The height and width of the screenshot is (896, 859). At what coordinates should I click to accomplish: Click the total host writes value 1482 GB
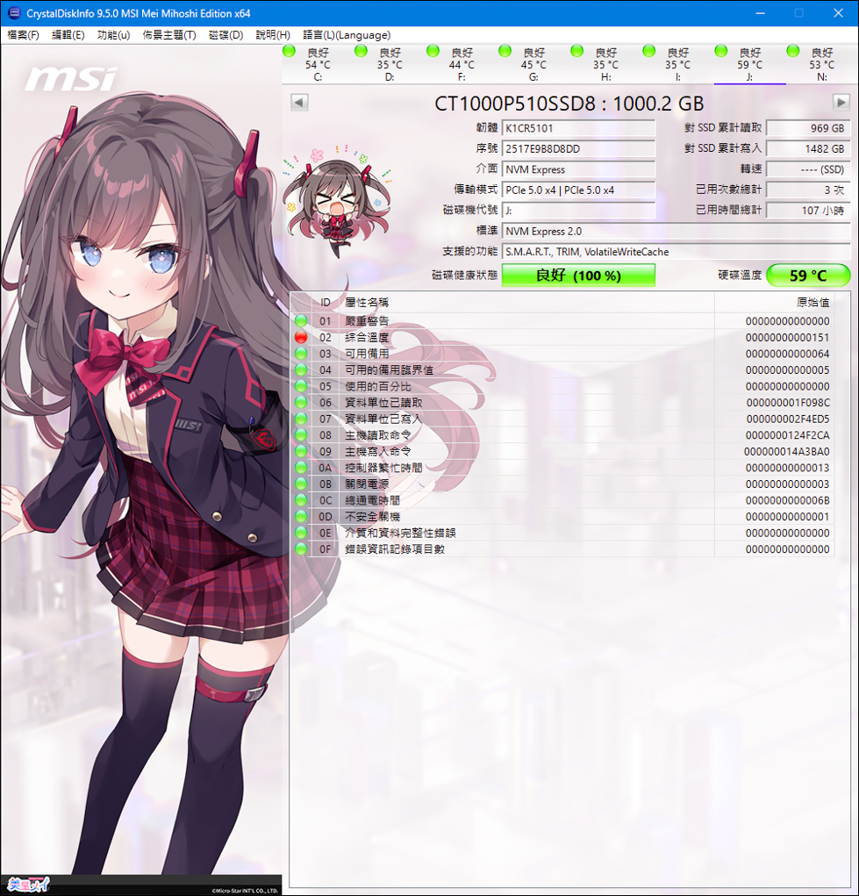point(808,148)
